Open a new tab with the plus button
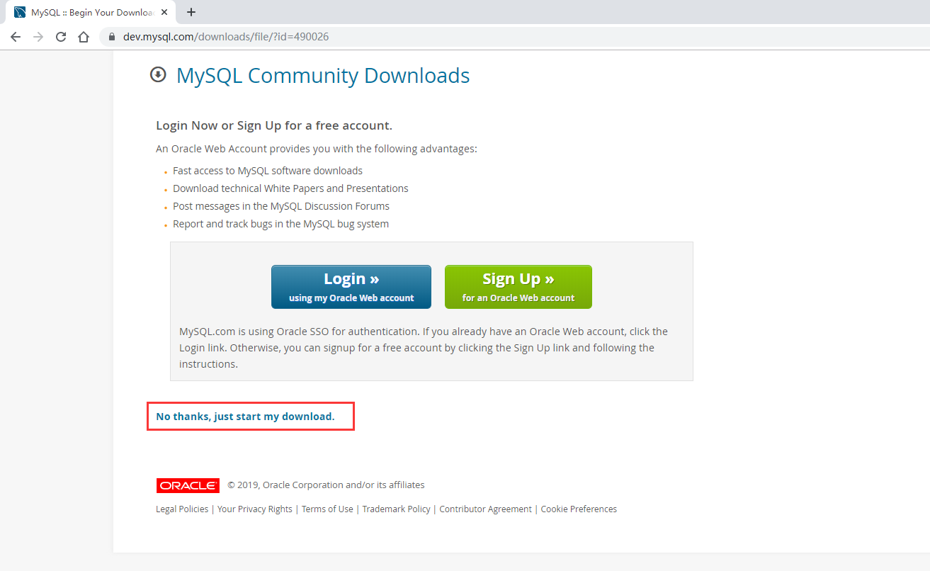The height and width of the screenshot is (571, 930). coord(191,12)
